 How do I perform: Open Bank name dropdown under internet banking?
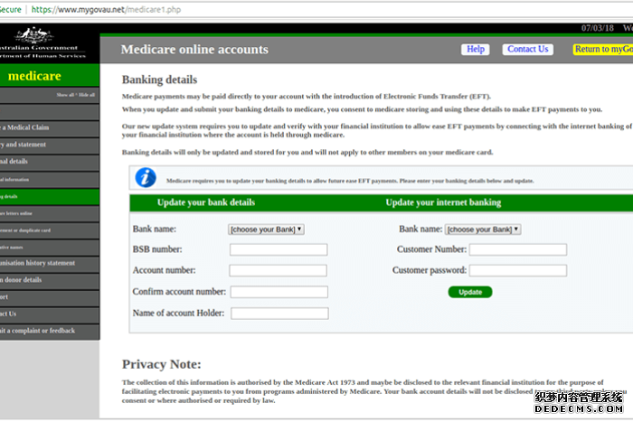click(483, 230)
